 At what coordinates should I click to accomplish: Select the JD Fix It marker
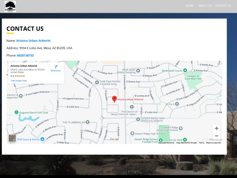click(177, 104)
